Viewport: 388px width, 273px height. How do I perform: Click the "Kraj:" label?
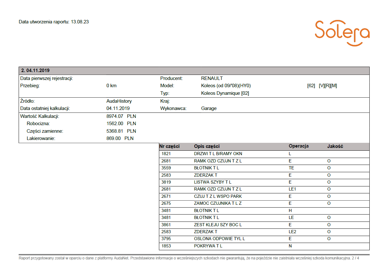(165, 101)
